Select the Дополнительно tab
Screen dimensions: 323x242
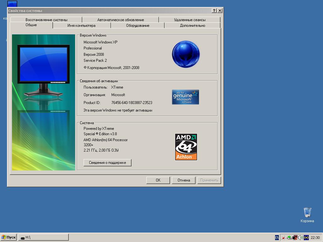coord(192,26)
